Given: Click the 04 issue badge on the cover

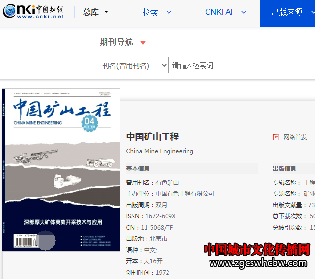Looking at the screenshot, I should click(90, 121).
